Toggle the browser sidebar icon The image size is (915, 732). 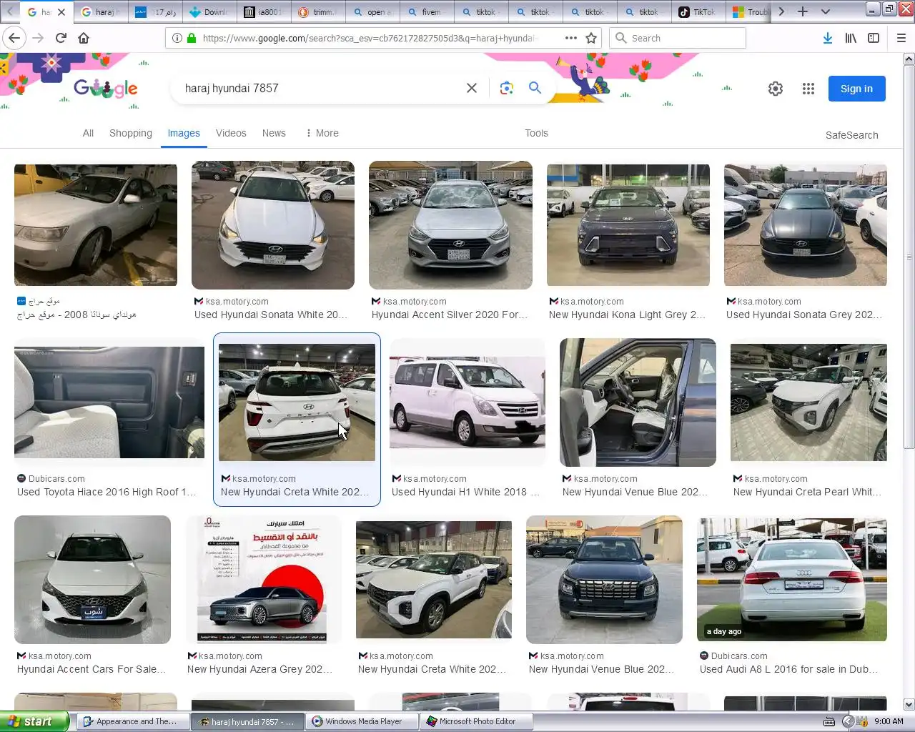pyautogui.click(x=874, y=38)
